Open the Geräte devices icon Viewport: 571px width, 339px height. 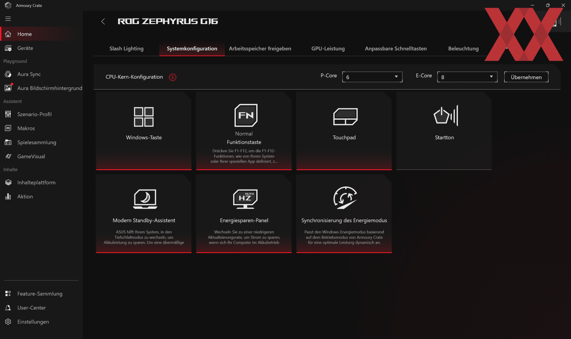[x=8, y=48]
